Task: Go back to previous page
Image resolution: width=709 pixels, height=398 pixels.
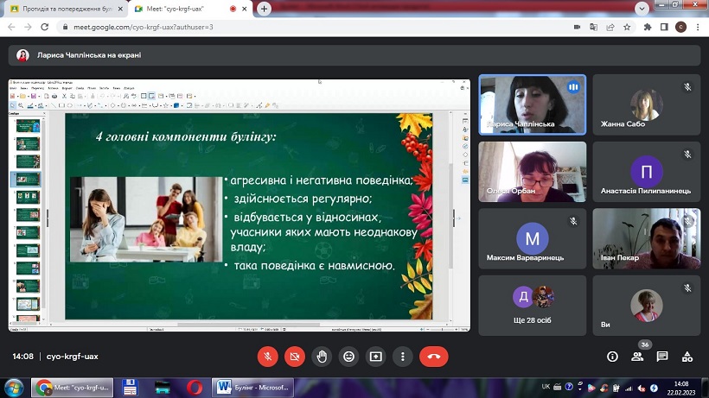Action: coord(11,27)
